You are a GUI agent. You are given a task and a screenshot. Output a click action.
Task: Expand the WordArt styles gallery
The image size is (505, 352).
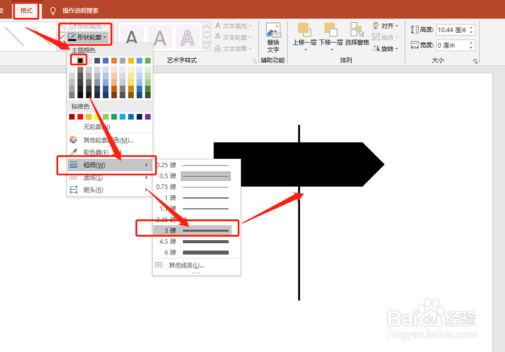pyautogui.click(x=206, y=48)
